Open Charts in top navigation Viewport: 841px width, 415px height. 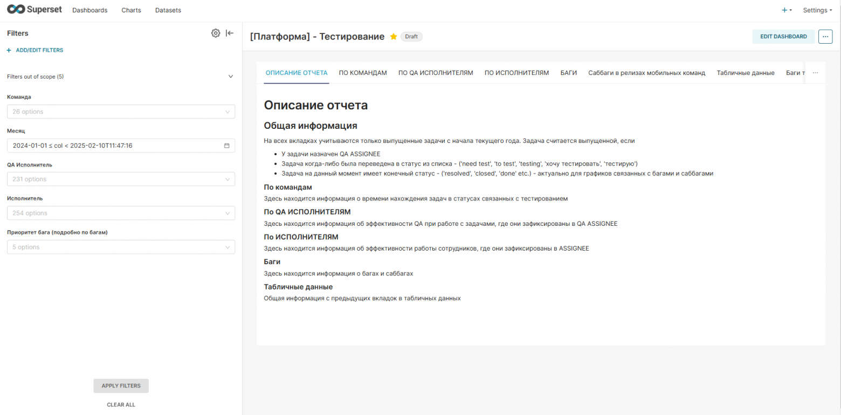(131, 10)
